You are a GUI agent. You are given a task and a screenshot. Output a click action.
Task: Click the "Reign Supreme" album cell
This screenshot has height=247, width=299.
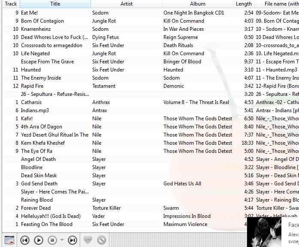coord(181,37)
